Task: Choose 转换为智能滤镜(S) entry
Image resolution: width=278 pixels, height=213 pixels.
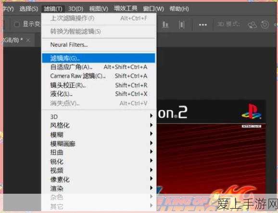Action: 99,32
